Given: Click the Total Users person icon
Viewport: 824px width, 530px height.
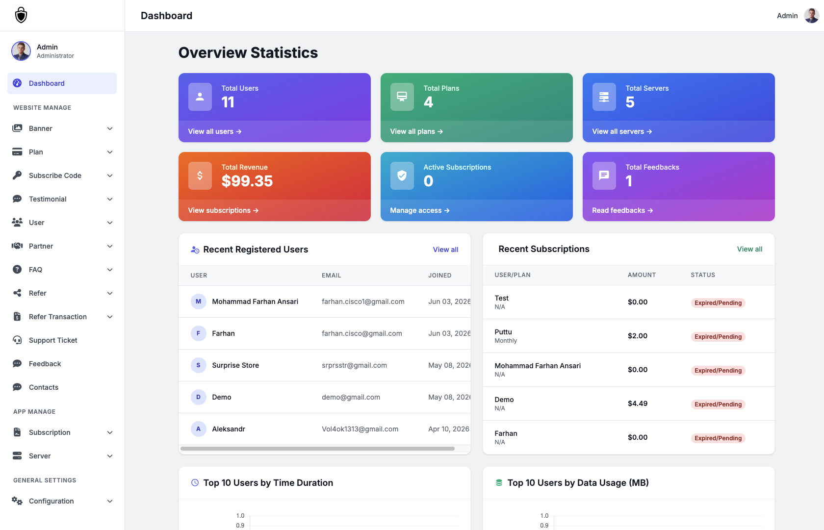Looking at the screenshot, I should (x=200, y=97).
